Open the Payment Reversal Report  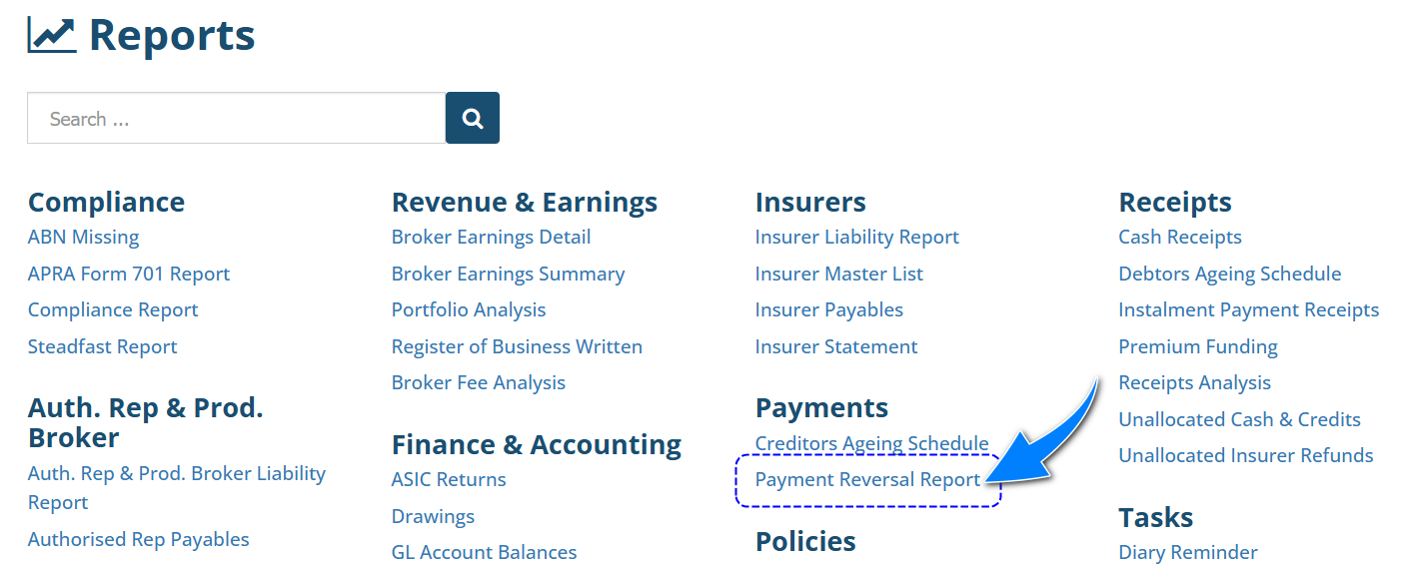867,479
